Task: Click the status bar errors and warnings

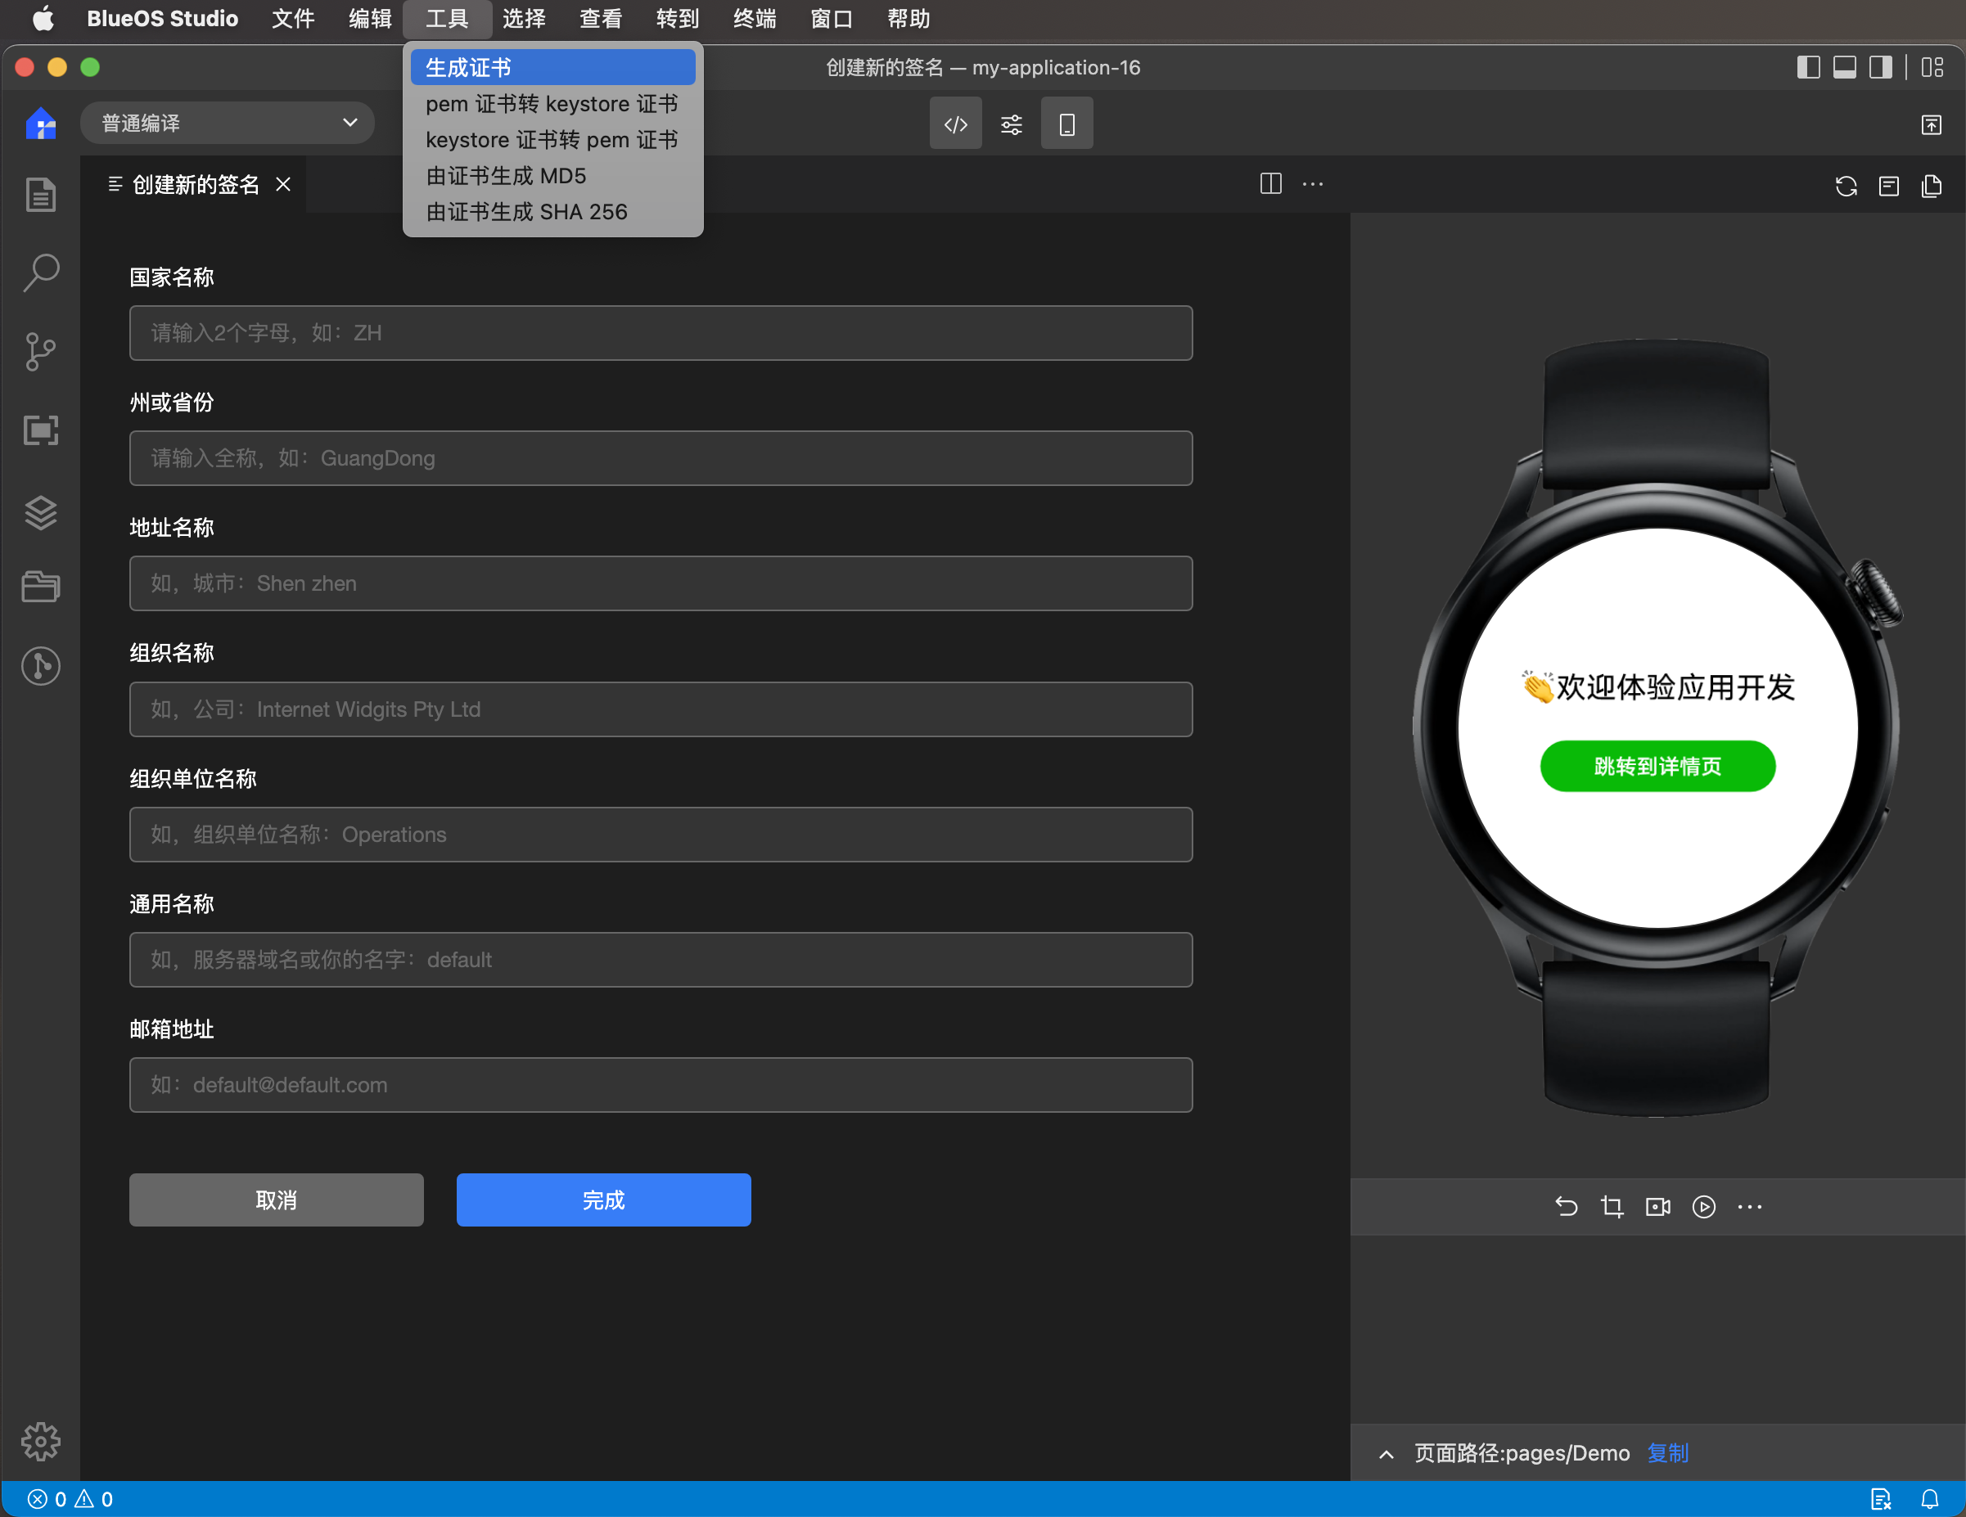Action: [70, 1499]
